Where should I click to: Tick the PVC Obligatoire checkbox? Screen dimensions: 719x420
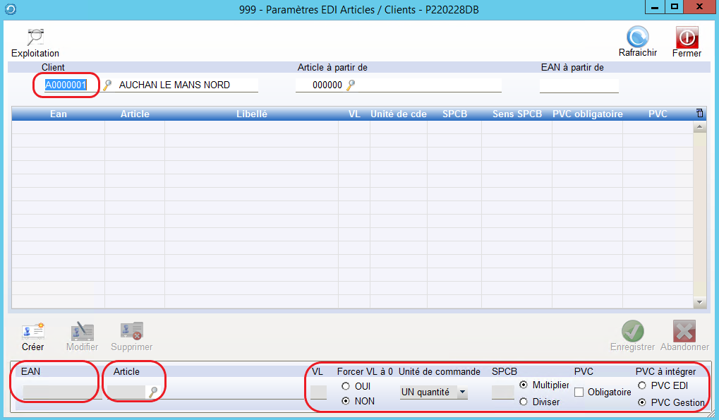[579, 392]
